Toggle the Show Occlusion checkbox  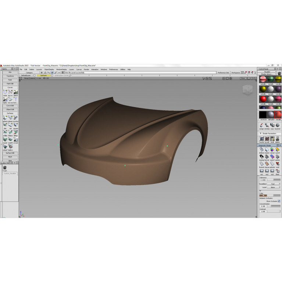point(279,201)
